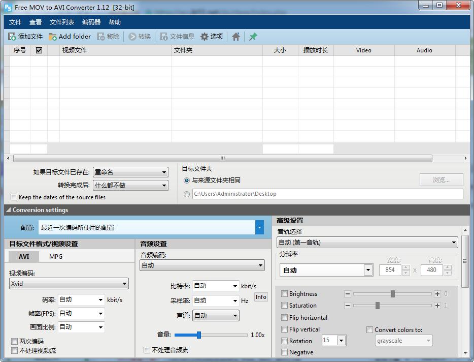Viewport: 474px width, 362px height.
Task: Open 转换完成后 什么都不做 dropdown
Action: [130, 185]
